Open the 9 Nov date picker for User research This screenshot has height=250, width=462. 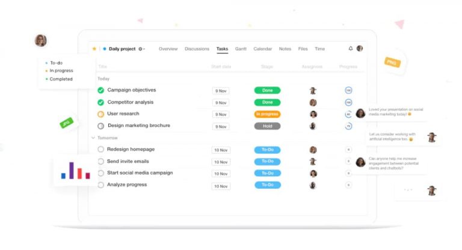click(x=221, y=114)
